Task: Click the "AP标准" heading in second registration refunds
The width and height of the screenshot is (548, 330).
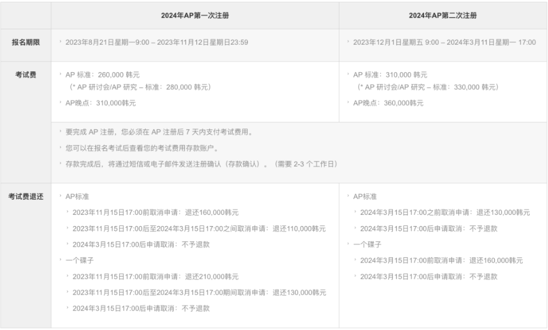Action: [365, 197]
